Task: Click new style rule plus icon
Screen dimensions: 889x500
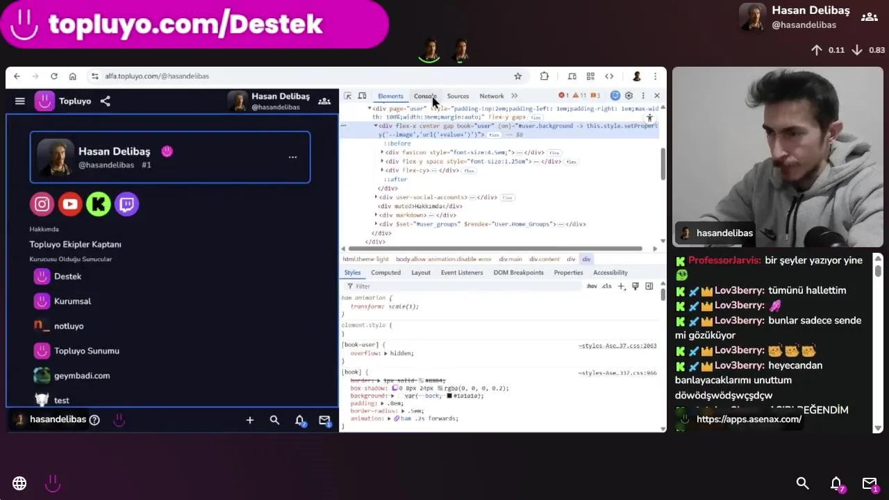Action: click(x=622, y=286)
